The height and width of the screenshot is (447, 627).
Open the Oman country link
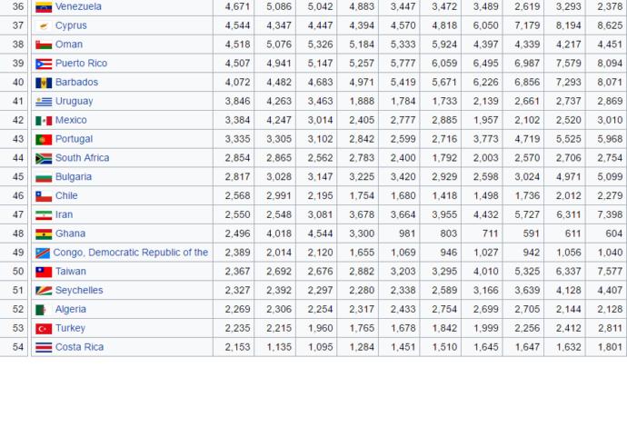tap(69, 45)
